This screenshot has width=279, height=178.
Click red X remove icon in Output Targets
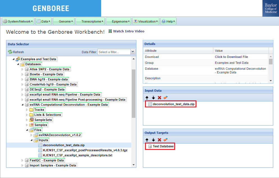point(160,140)
